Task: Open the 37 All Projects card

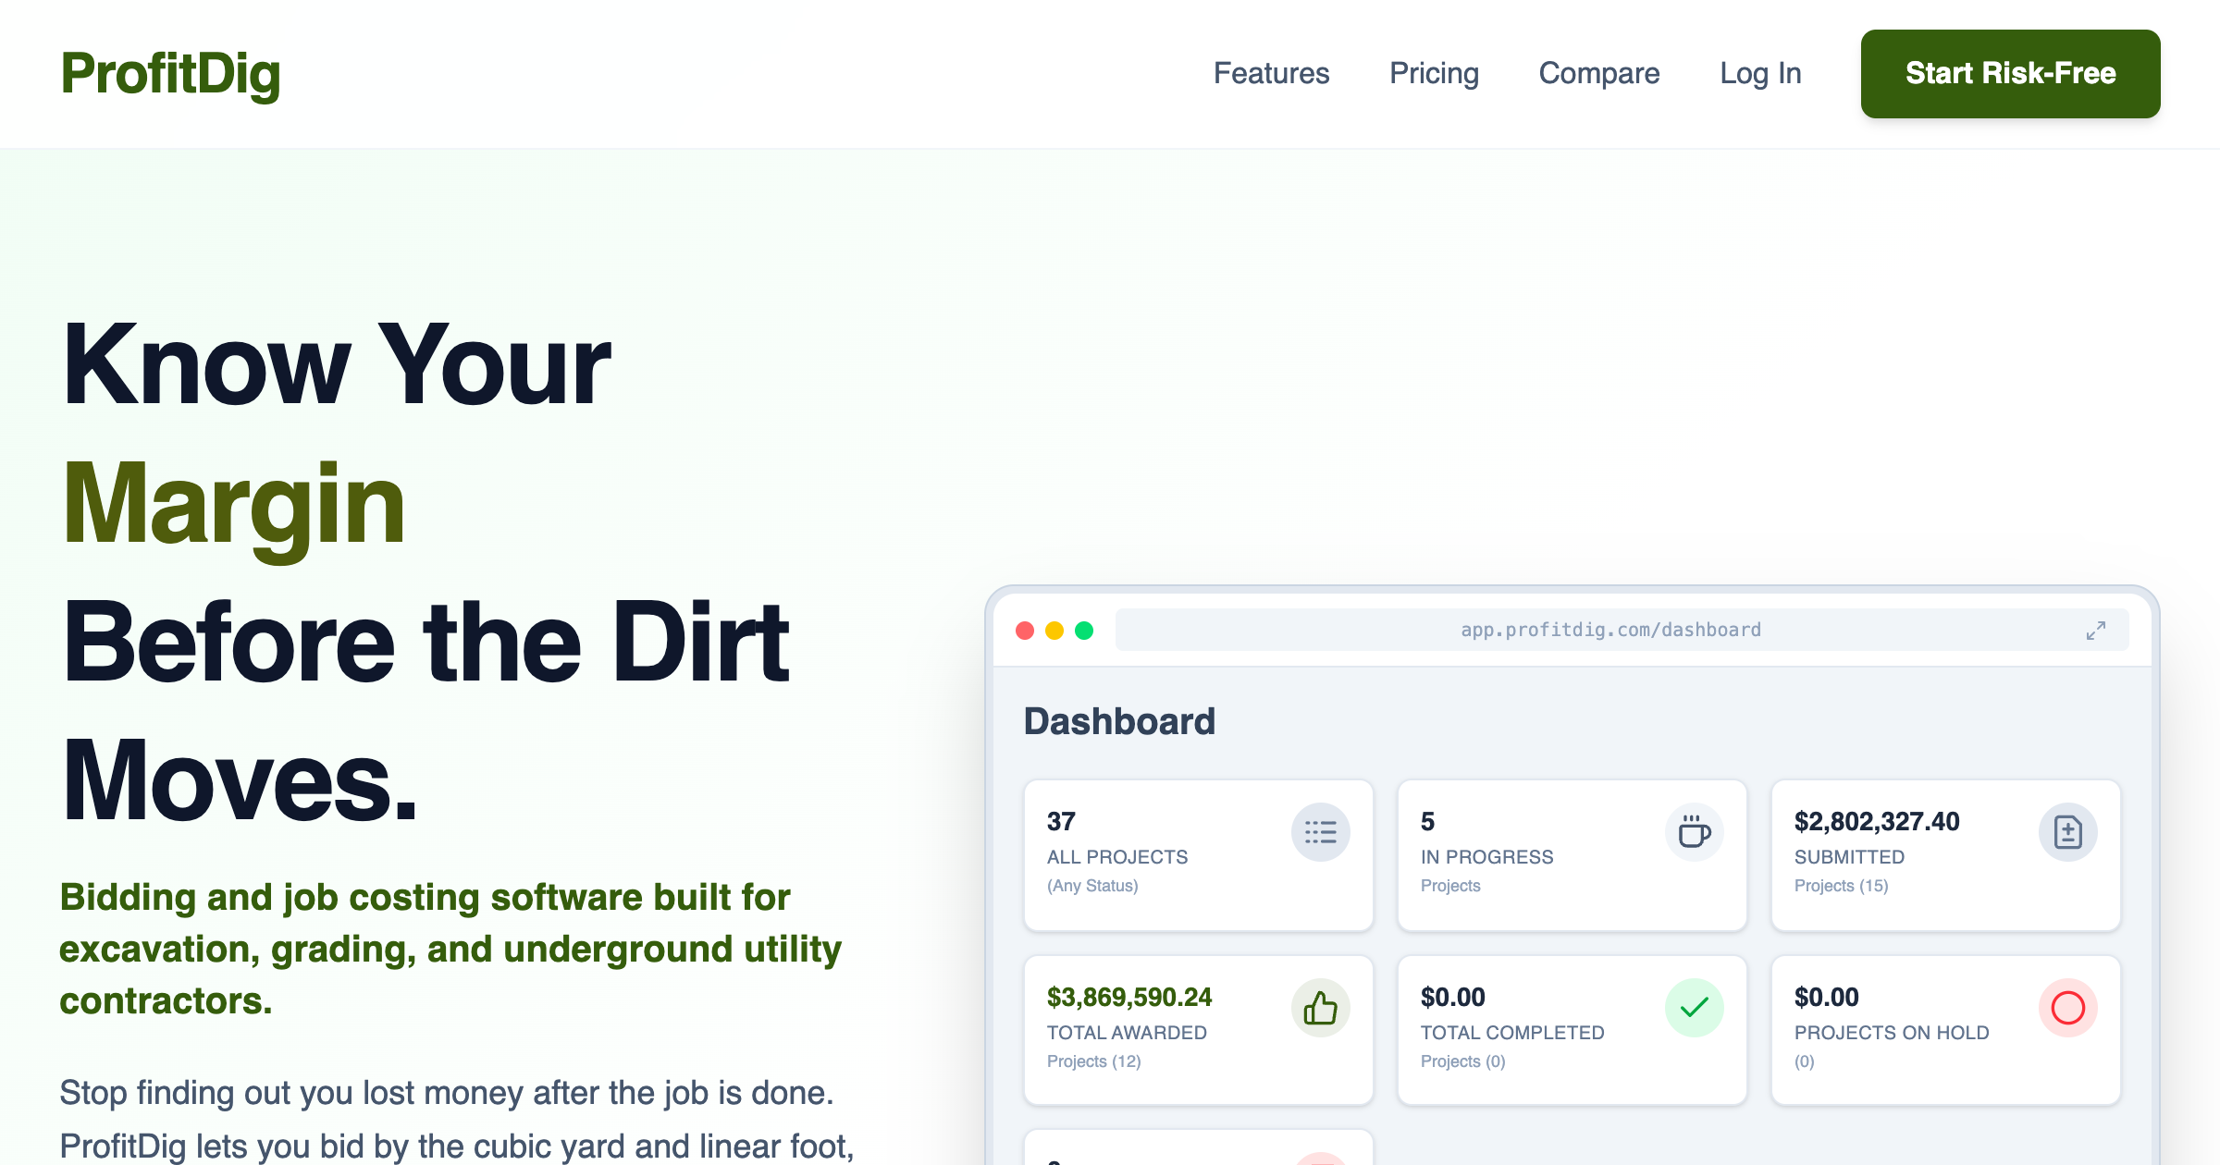Action: [1198, 855]
